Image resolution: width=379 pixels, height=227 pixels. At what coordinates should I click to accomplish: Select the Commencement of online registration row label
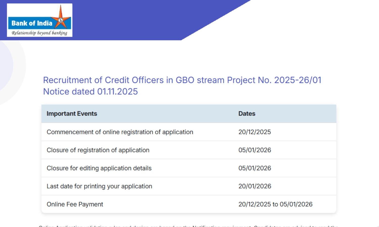click(x=120, y=132)
